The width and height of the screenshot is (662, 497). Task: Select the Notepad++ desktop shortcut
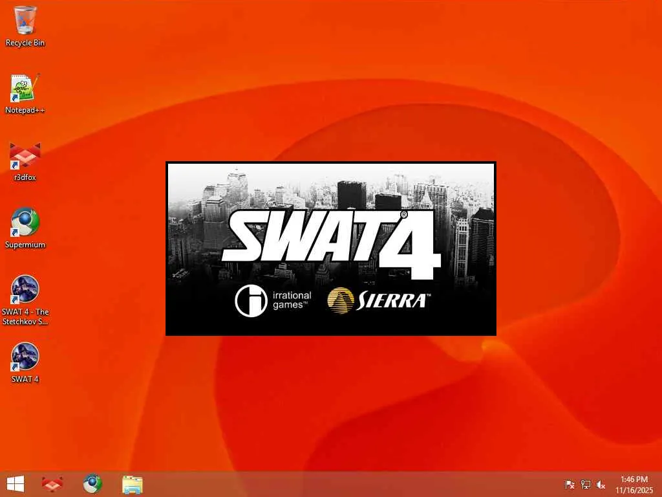(25, 94)
